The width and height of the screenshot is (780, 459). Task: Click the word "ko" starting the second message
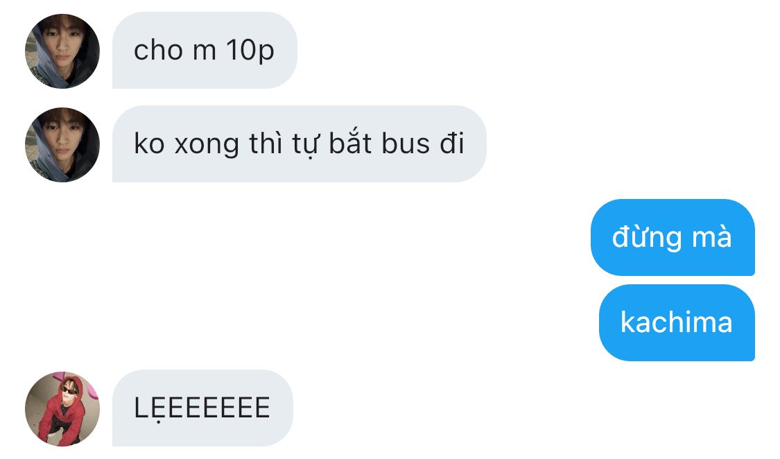coord(149,144)
